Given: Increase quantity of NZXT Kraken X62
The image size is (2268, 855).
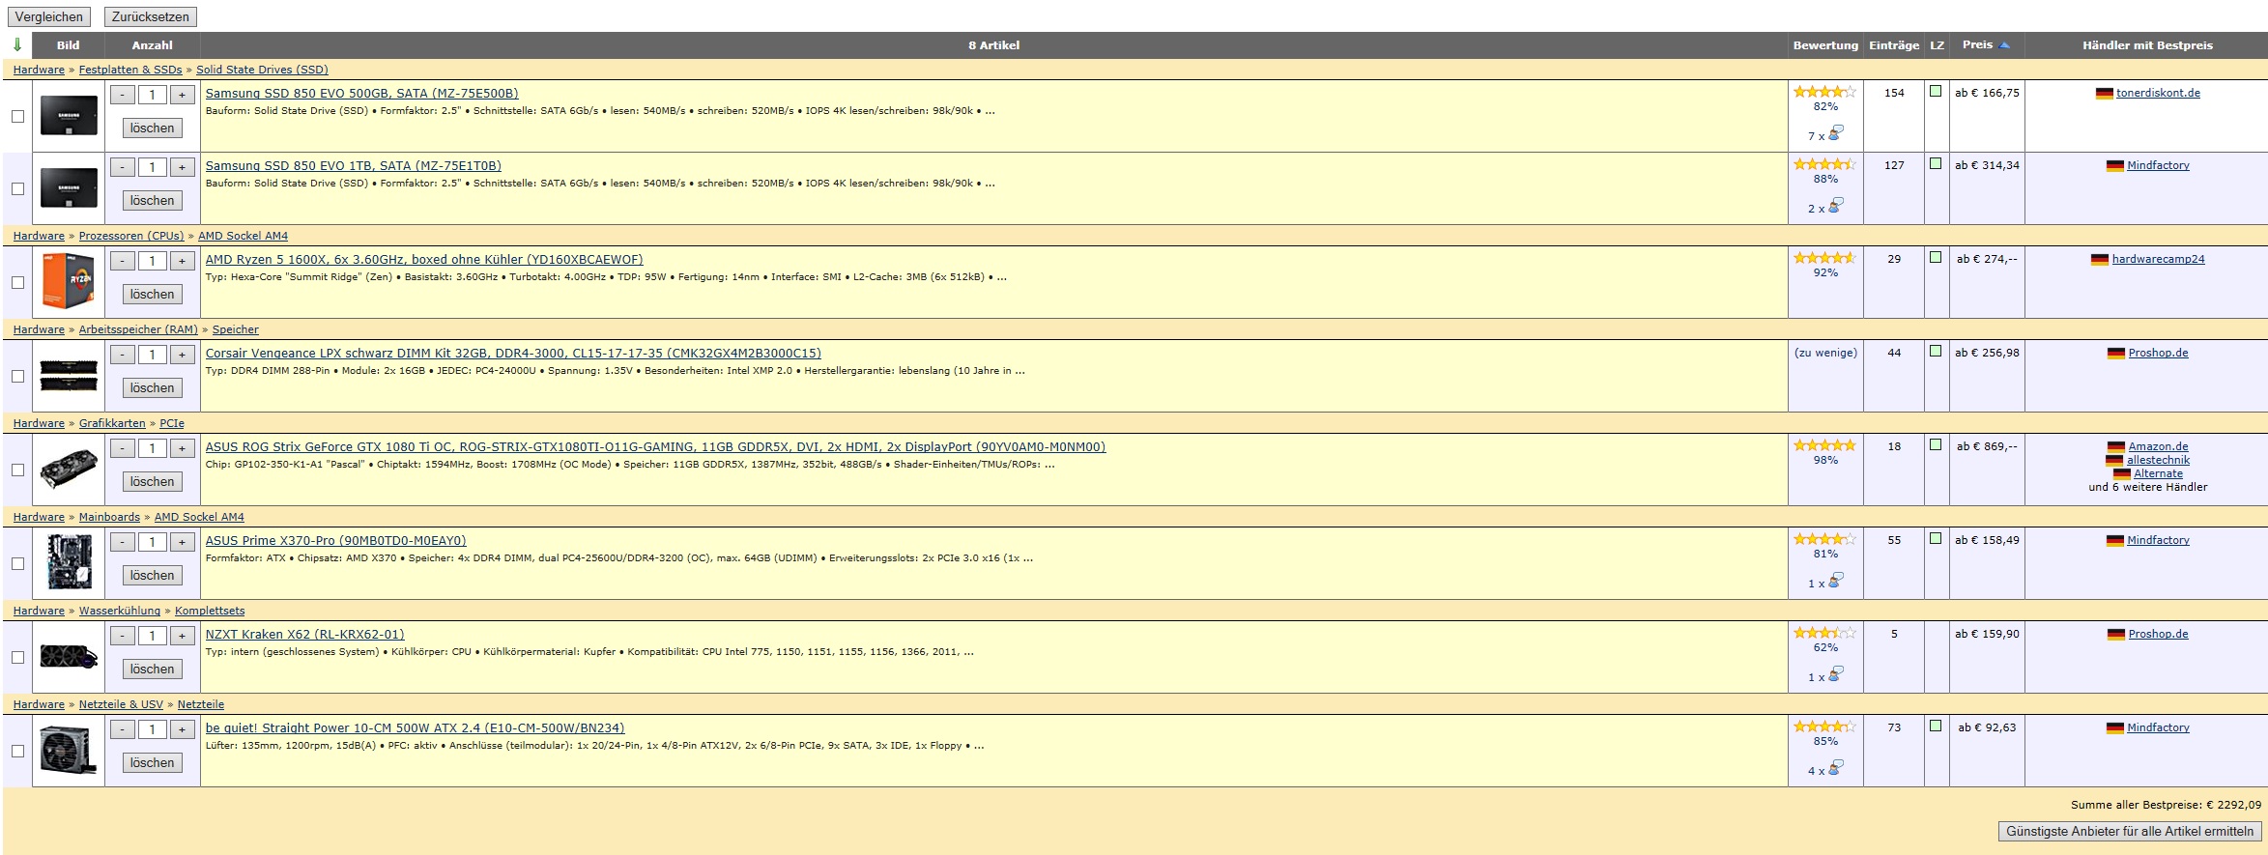Looking at the screenshot, I should coord(182,636).
